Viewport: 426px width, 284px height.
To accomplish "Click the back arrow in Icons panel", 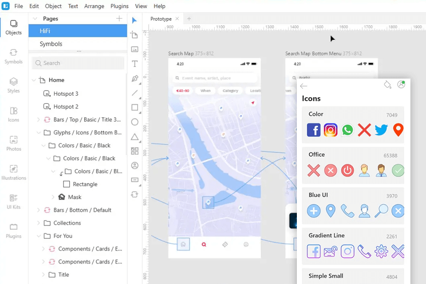I will click(304, 86).
